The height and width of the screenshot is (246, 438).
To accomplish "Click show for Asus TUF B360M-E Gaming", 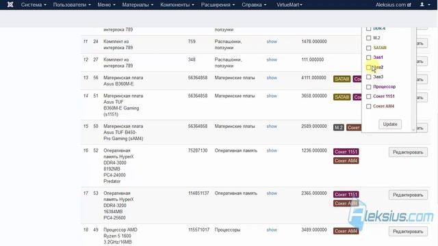I will pyautogui.click(x=272, y=96).
